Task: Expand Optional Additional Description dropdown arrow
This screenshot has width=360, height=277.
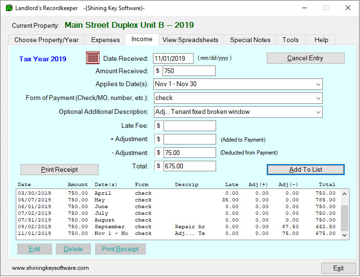Action: (x=318, y=112)
